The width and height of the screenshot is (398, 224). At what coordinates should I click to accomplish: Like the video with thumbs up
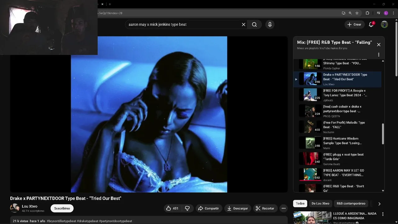pyautogui.click(x=172, y=208)
